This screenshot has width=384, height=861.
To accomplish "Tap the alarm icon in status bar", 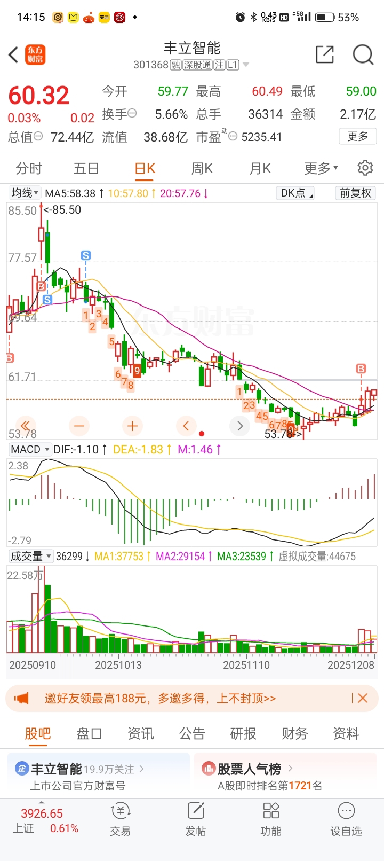I will point(240,17).
